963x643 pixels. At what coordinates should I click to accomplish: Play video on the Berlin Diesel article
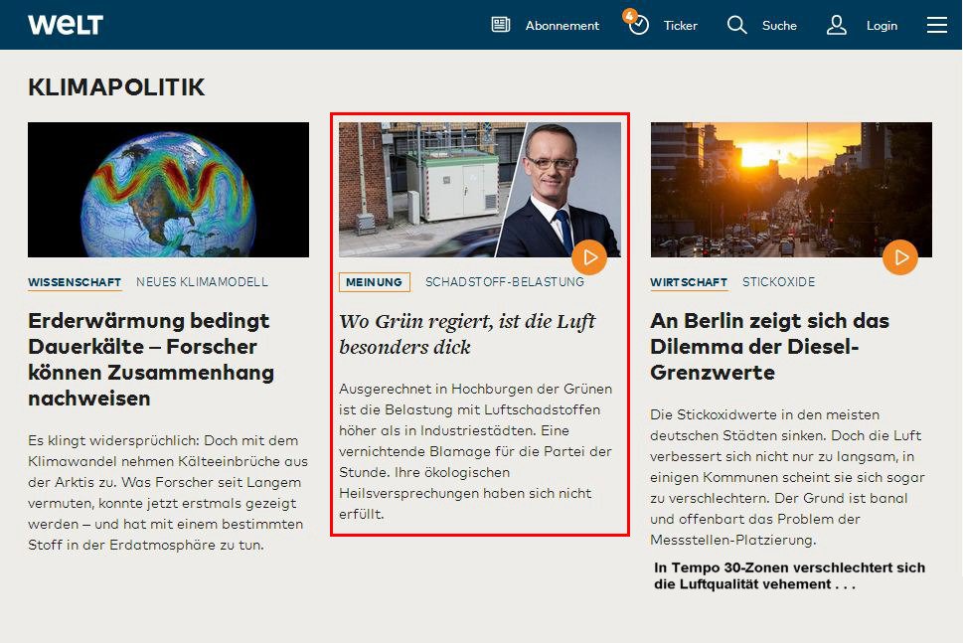click(x=900, y=257)
